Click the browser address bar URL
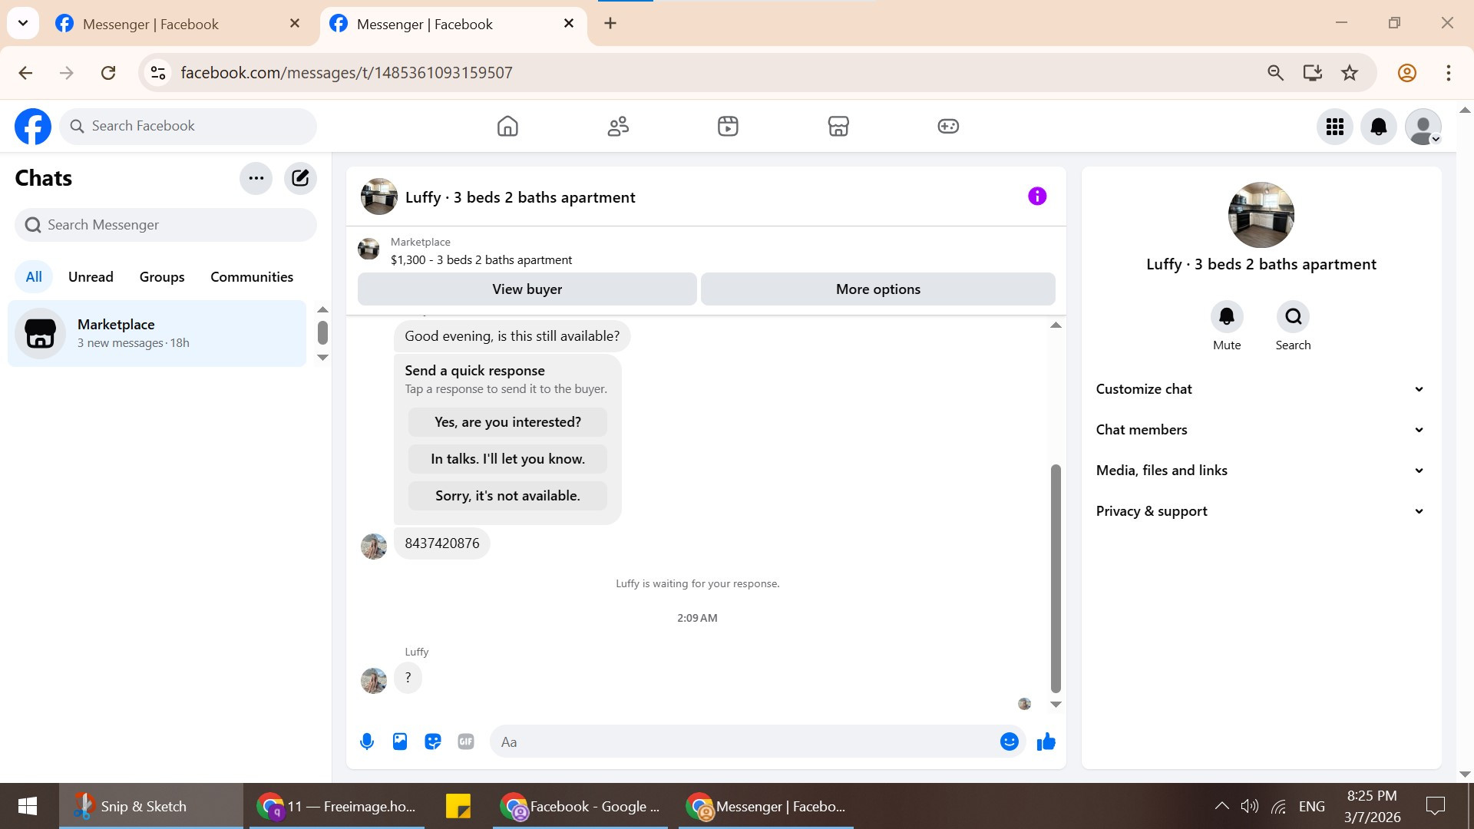Screen dimensions: 1474x829 click(x=346, y=73)
